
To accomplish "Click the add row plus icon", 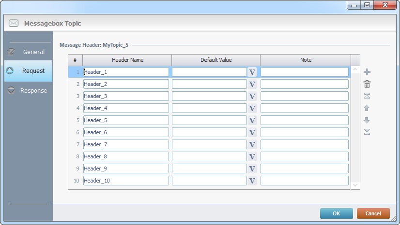I will (x=367, y=72).
